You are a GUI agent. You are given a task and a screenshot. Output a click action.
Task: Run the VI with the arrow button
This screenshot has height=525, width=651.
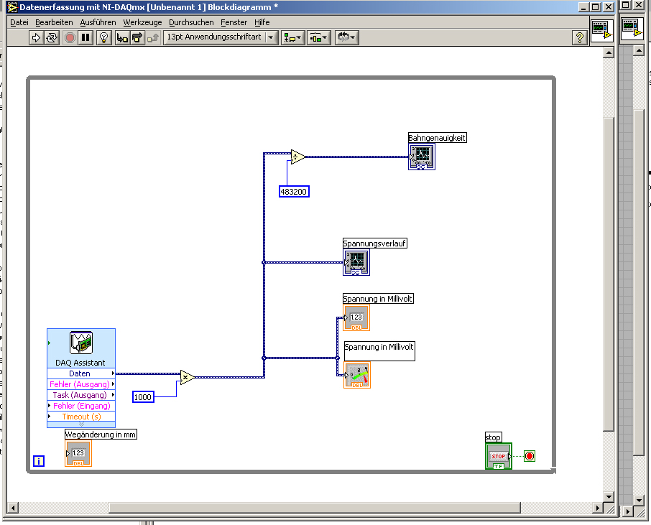tap(36, 38)
